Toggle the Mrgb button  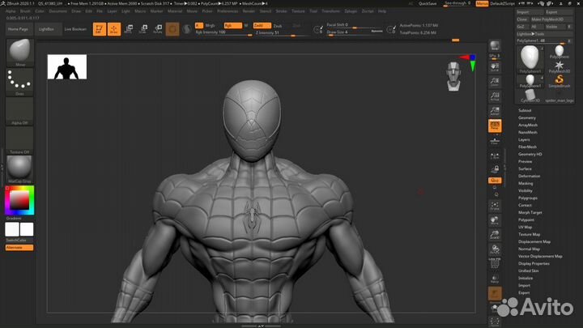coord(210,25)
